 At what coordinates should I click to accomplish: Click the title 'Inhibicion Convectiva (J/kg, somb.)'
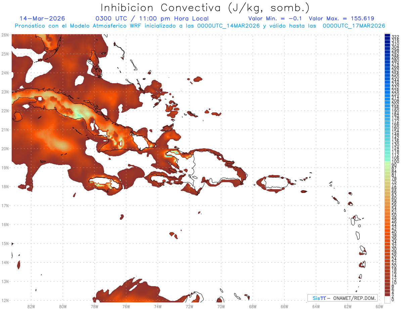pos(205,8)
